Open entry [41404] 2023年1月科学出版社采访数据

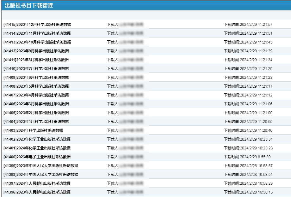pos(36,122)
